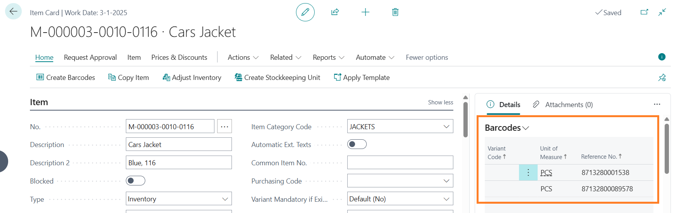679x213 pixels.
Task: Click Adjust Inventory button
Action: 192,78
